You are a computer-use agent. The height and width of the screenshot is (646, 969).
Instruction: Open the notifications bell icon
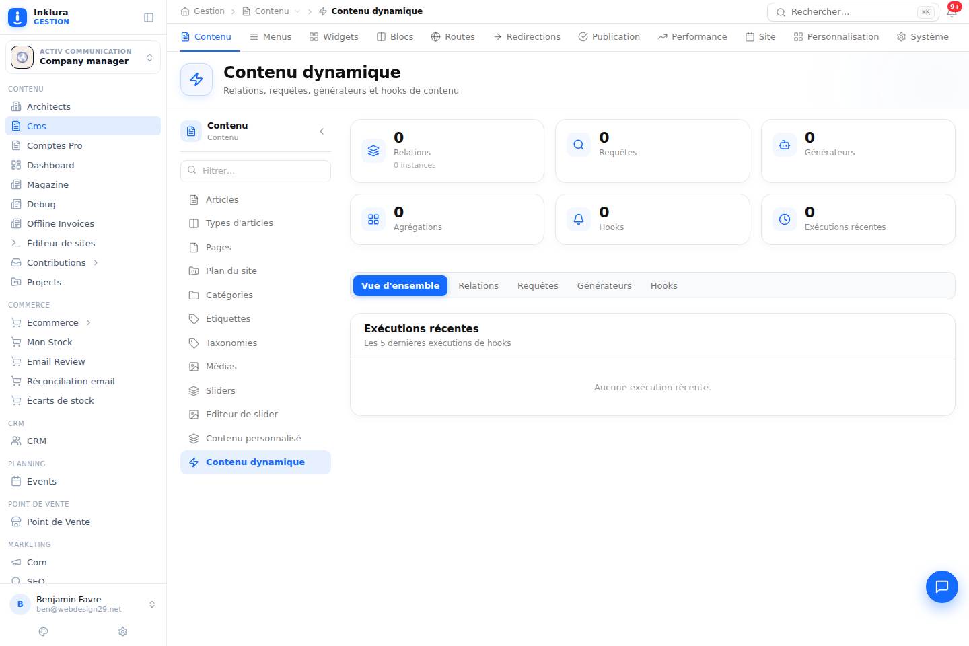[952, 12]
